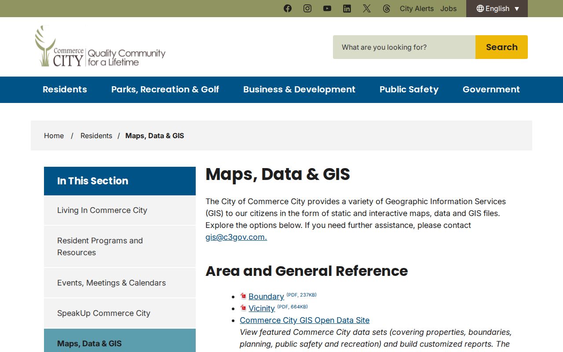Open Events, Meetings & Calendars sidebar item

pyautogui.click(x=120, y=283)
